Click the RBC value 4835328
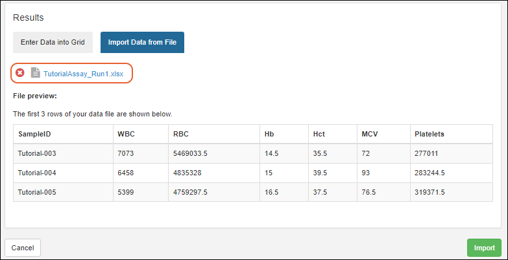The width and height of the screenshot is (508, 260). (x=189, y=173)
